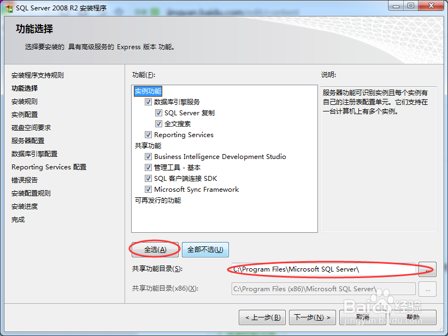Toggle the 全文搜索 checkbox
448x336 pixels.
coord(158,123)
